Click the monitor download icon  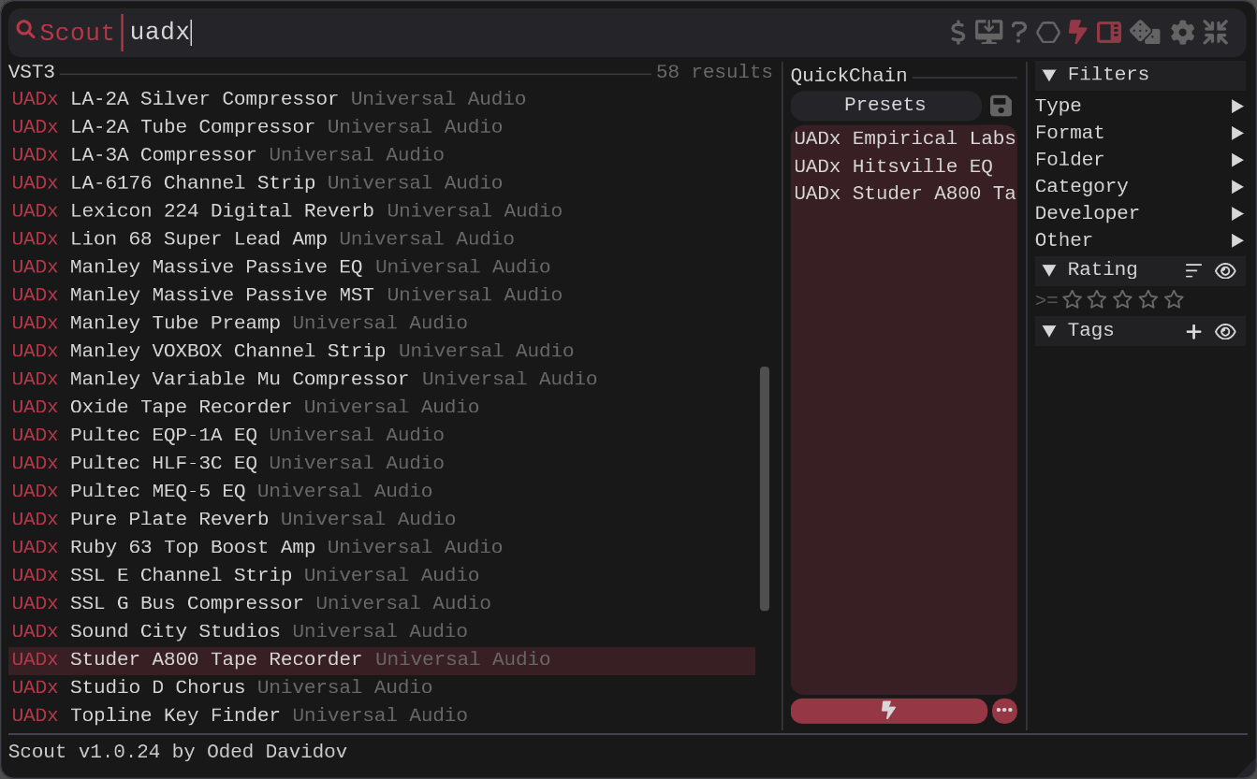click(988, 33)
